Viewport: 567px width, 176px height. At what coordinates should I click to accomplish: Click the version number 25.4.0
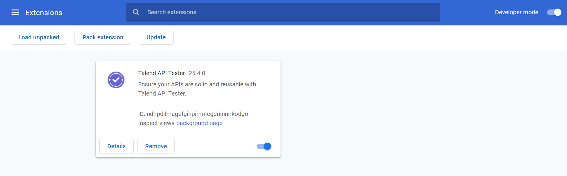(197, 73)
